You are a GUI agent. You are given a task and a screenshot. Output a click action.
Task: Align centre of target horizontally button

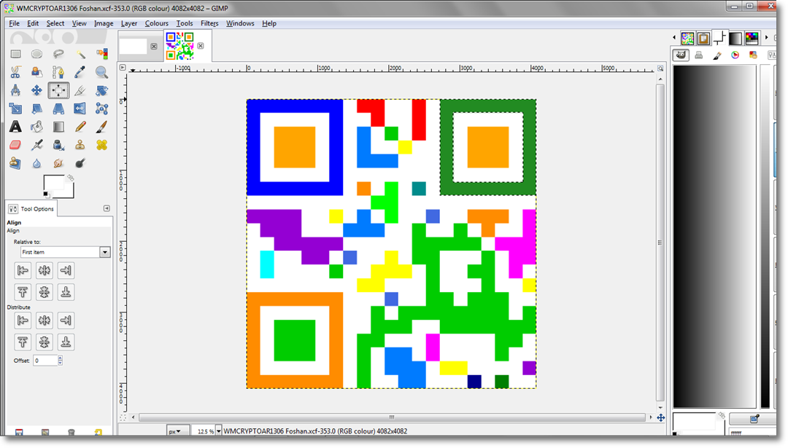tap(45, 270)
